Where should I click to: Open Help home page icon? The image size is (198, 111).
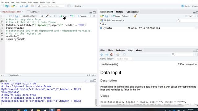(x=112, y=54)
